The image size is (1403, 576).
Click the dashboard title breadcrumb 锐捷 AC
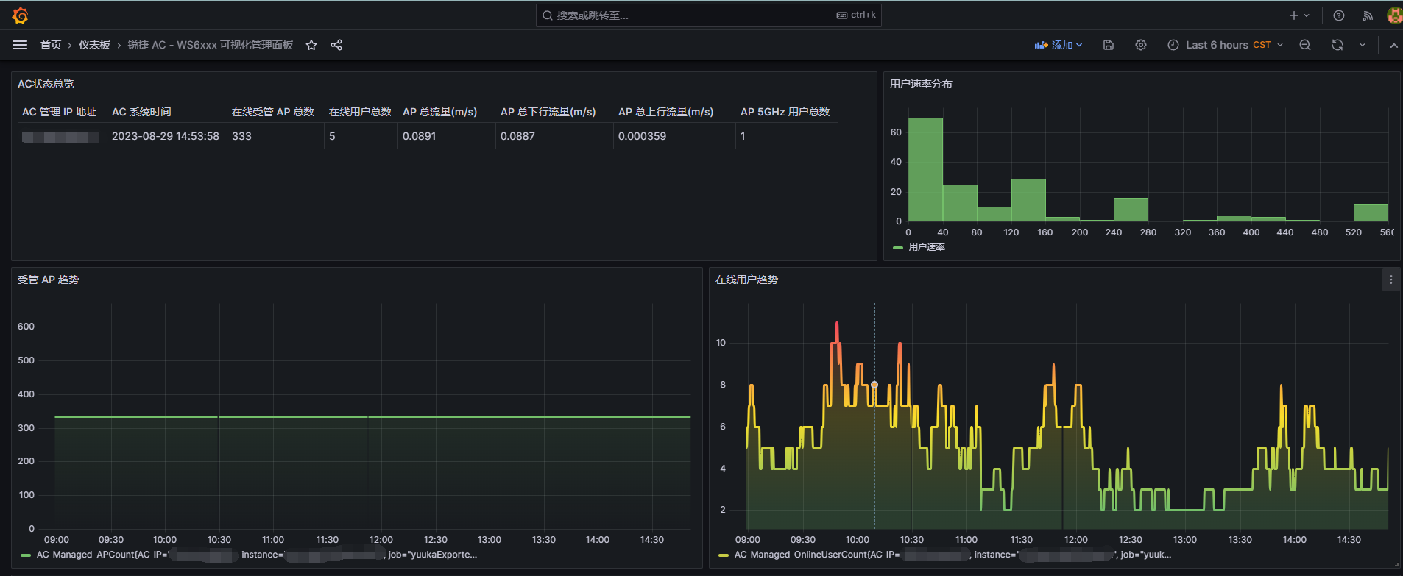tap(211, 45)
